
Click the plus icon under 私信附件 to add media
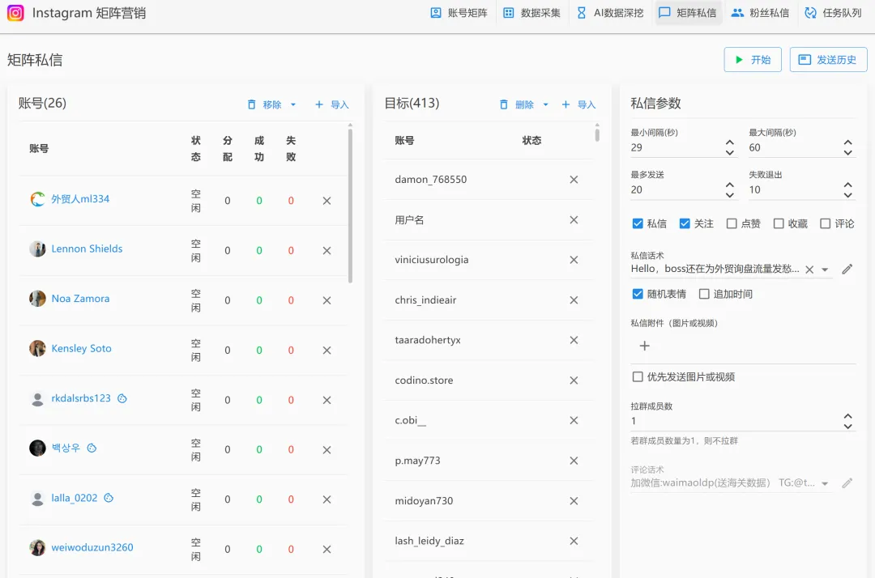click(x=644, y=346)
